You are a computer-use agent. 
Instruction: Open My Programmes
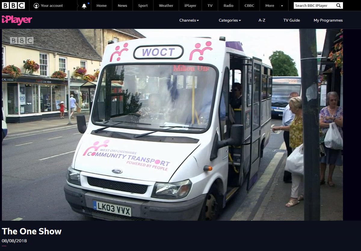[x=328, y=20]
